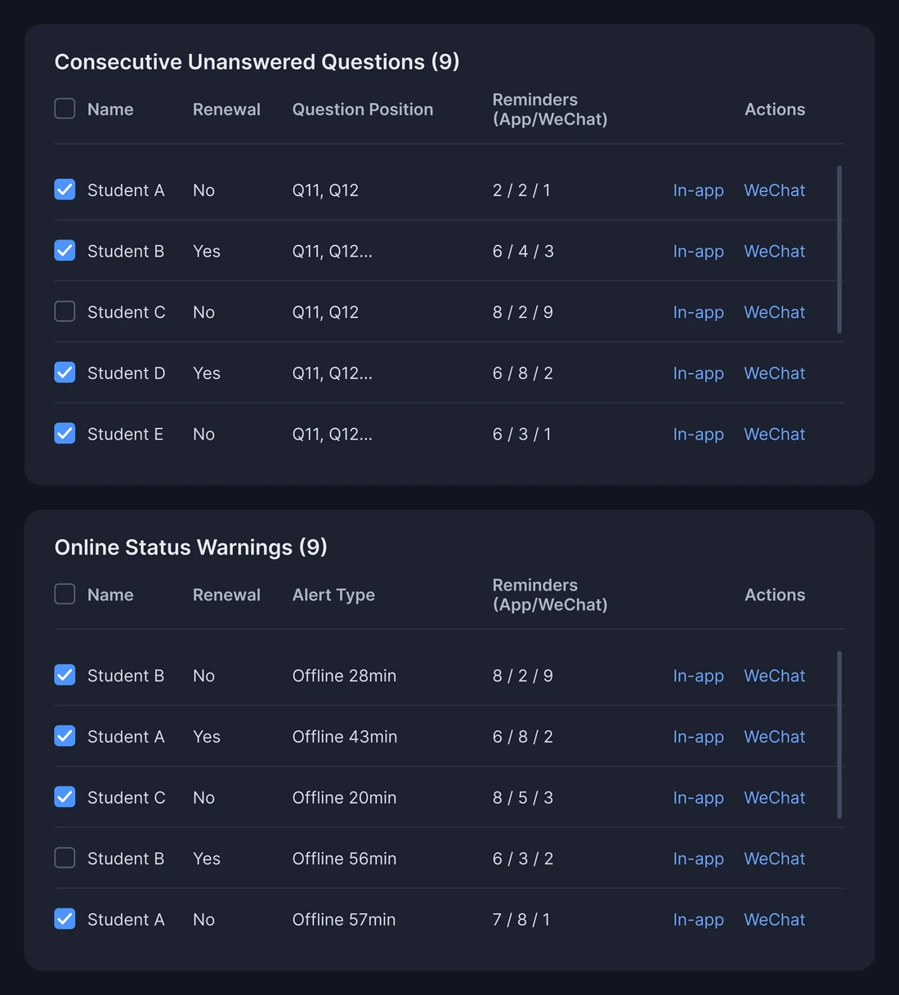The height and width of the screenshot is (995, 899).
Task: Uncheck Student D in Unanswered Questions table
Action: [x=65, y=373]
